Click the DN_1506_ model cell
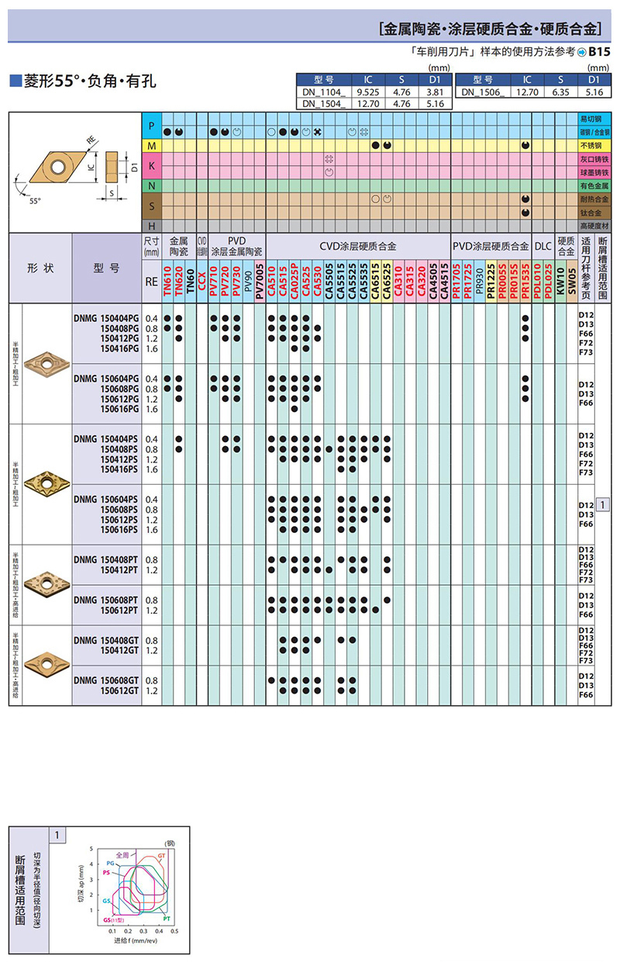The height and width of the screenshot is (969, 620). tap(483, 91)
